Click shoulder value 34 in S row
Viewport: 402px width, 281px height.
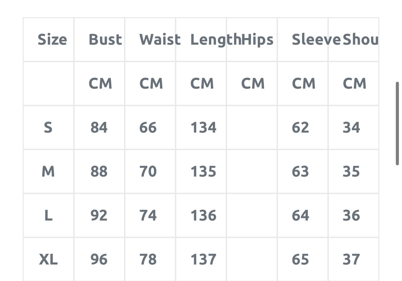click(351, 128)
